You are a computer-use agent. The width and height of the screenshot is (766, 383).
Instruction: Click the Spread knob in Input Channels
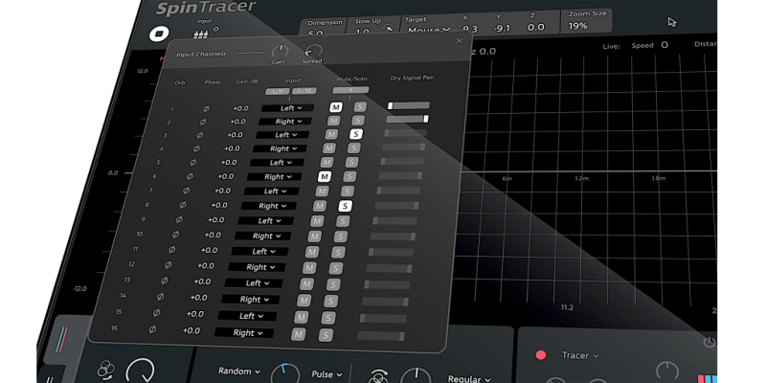(x=314, y=51)
